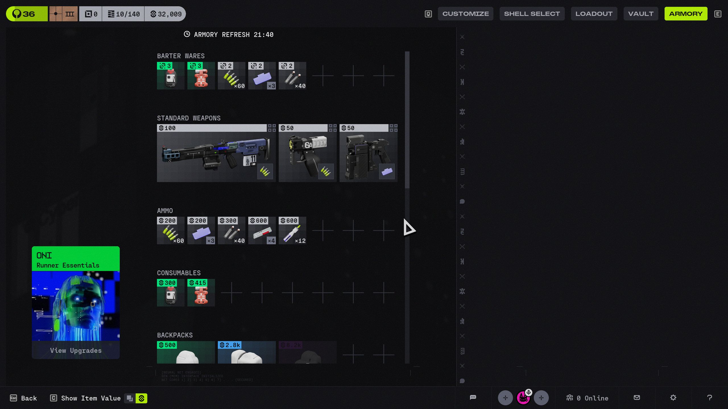
Task: Add squad member with right plus button
Action: tap(541, 398)
